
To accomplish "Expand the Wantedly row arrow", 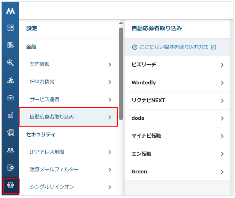I will point(222,83).
